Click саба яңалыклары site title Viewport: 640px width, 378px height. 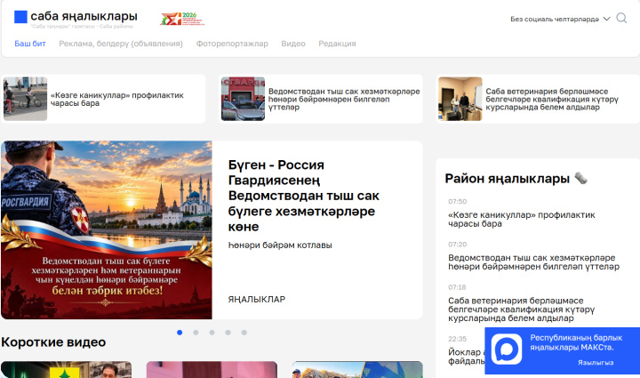84,16
